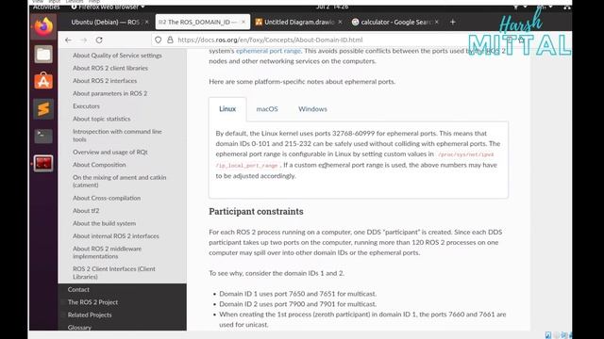Open About internal ROS 2 interfaces
Image resolution: width=604 pixels, height=339 pixels.
(x=115, y=236)
